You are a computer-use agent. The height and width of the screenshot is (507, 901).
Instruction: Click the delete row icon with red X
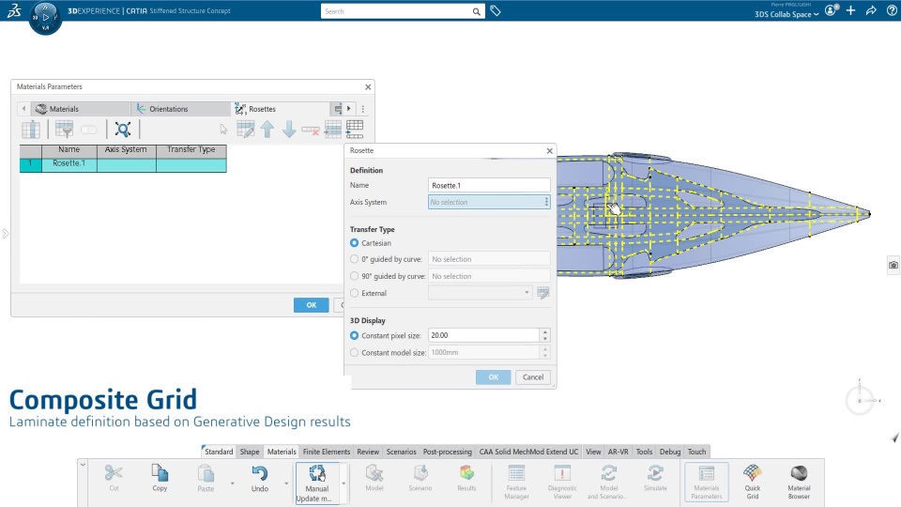coord(311,131)
